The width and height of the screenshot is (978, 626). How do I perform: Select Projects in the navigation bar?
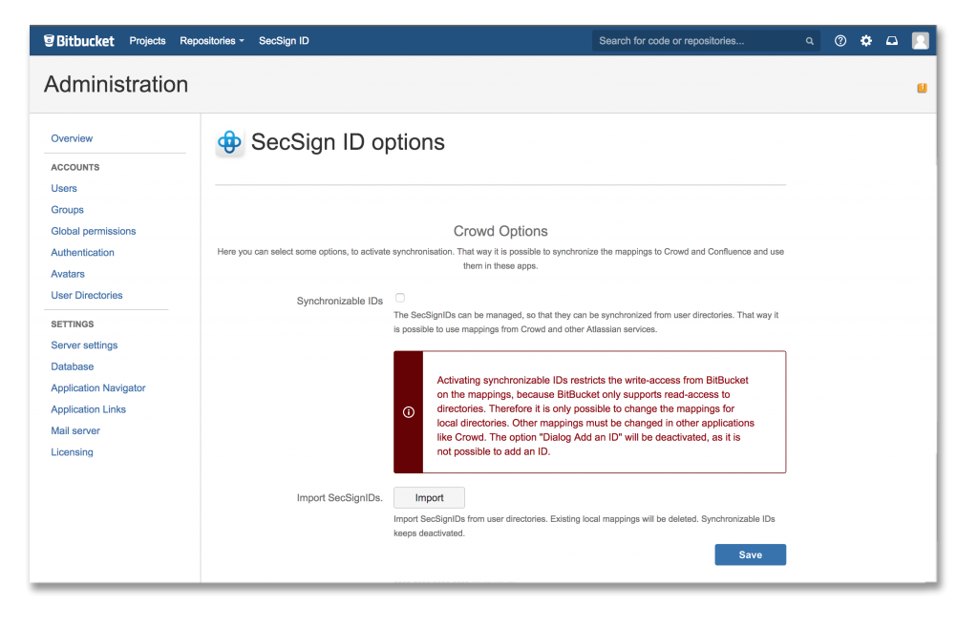coord(147,40)
